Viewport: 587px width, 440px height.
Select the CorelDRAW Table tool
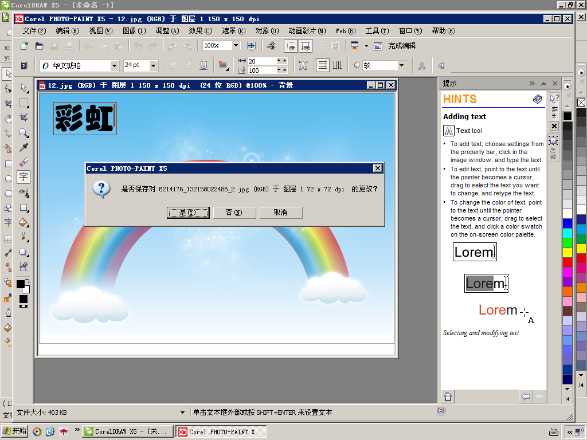(7, 238)
